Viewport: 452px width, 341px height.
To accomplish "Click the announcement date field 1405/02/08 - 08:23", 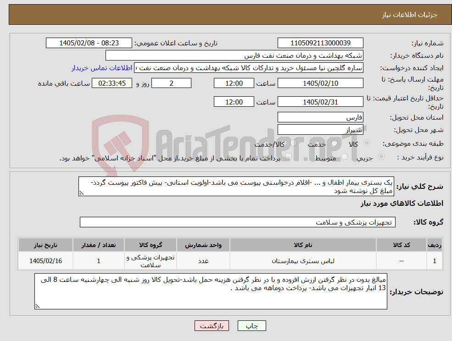I will point(89,43).
